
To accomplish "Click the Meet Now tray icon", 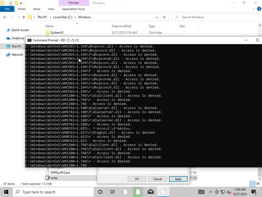I will click(217, 192).
